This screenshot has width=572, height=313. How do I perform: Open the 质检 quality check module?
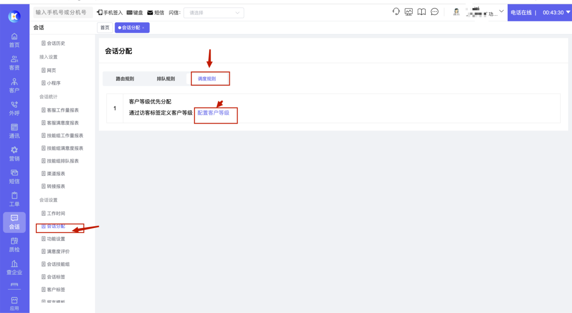coord(14,245)
